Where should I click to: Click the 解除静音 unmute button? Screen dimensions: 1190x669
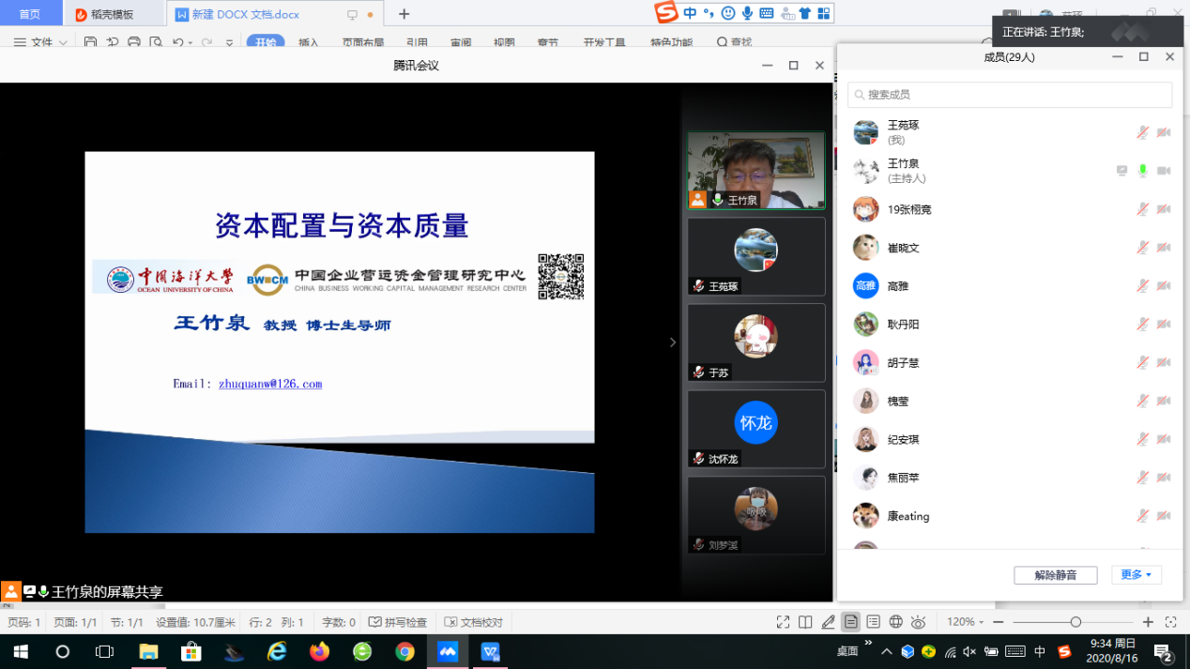click(1055, 575)
